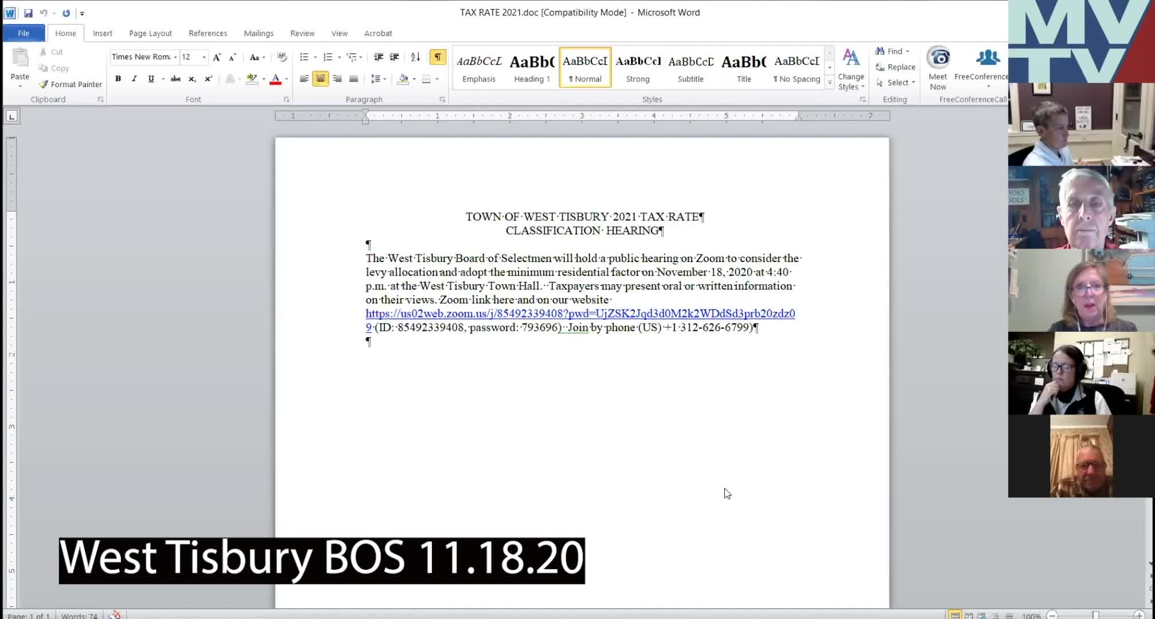Click the Find button
Screen dimensions: 1155x619
pyautogui.click(x=892, y=51)
